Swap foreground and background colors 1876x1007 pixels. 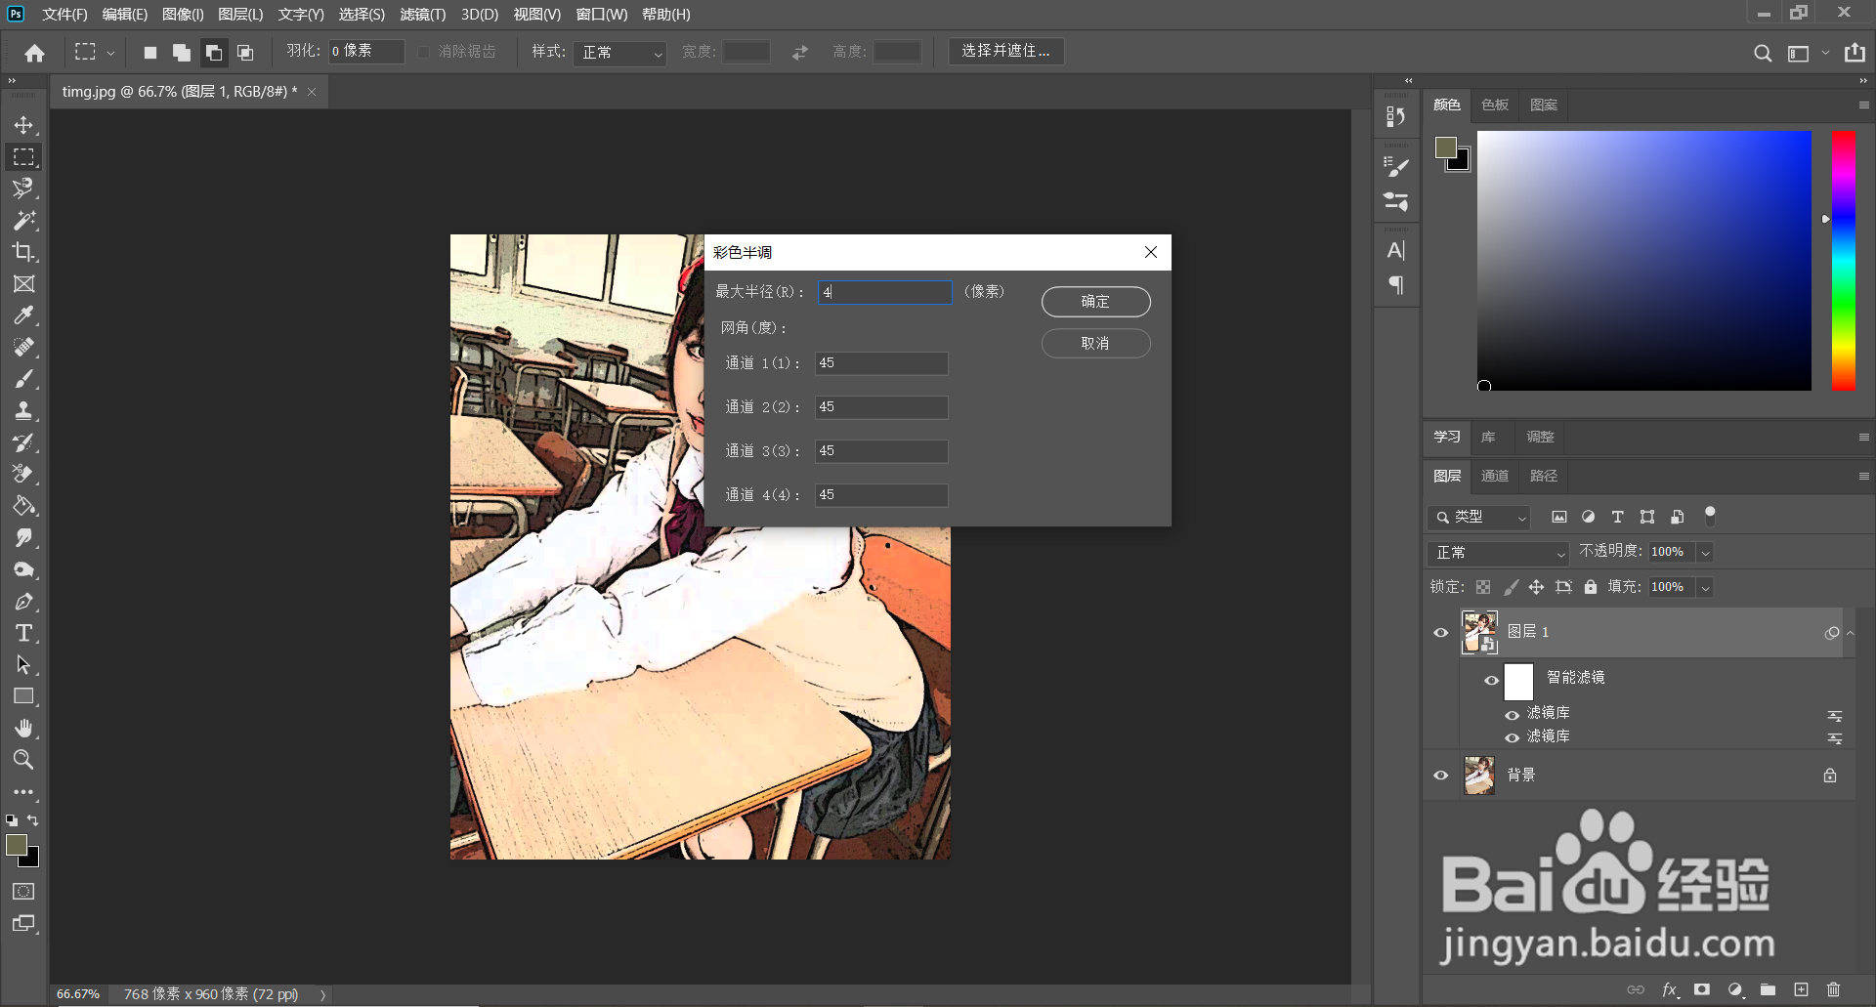pyautogui.click(x=32, y=820)
